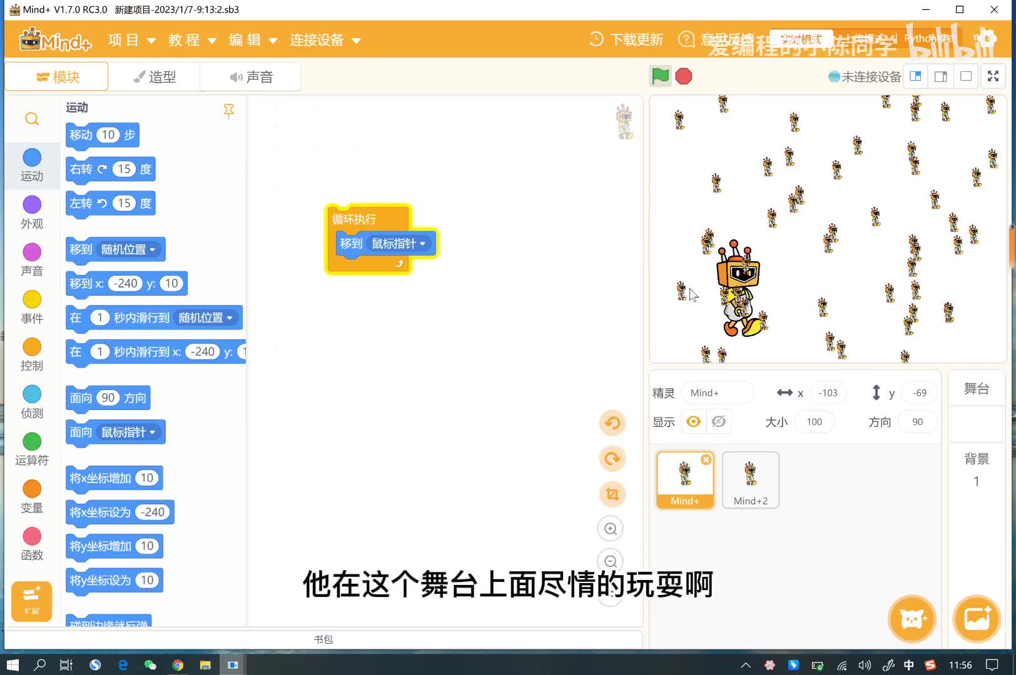Click the 未连接设备 device status
Image resolution: width=1016 pixels, height=675 pixels.
click(865, 77)
